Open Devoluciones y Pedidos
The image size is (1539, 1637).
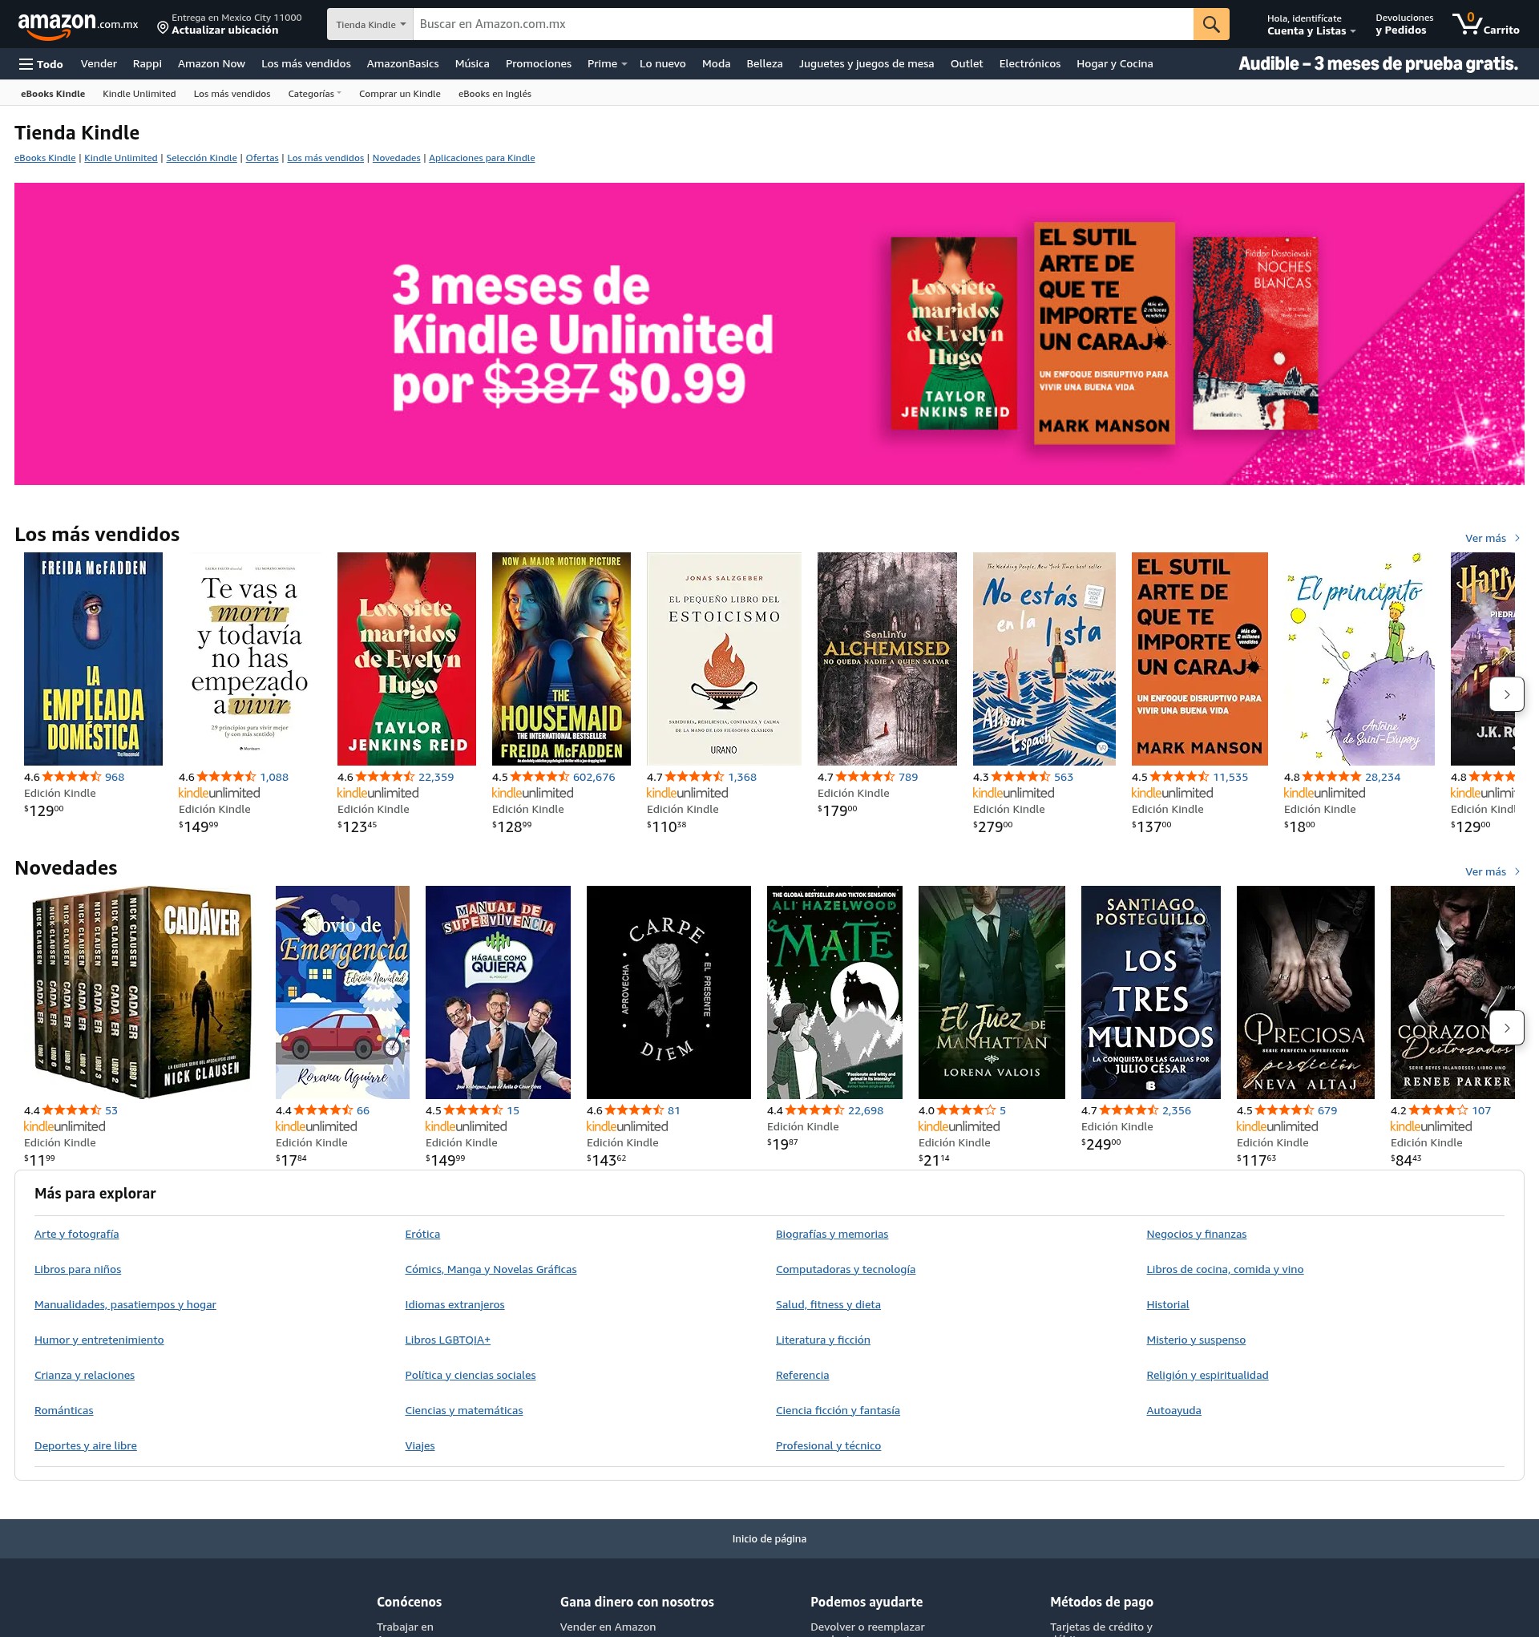click(x=1404, y=25)
